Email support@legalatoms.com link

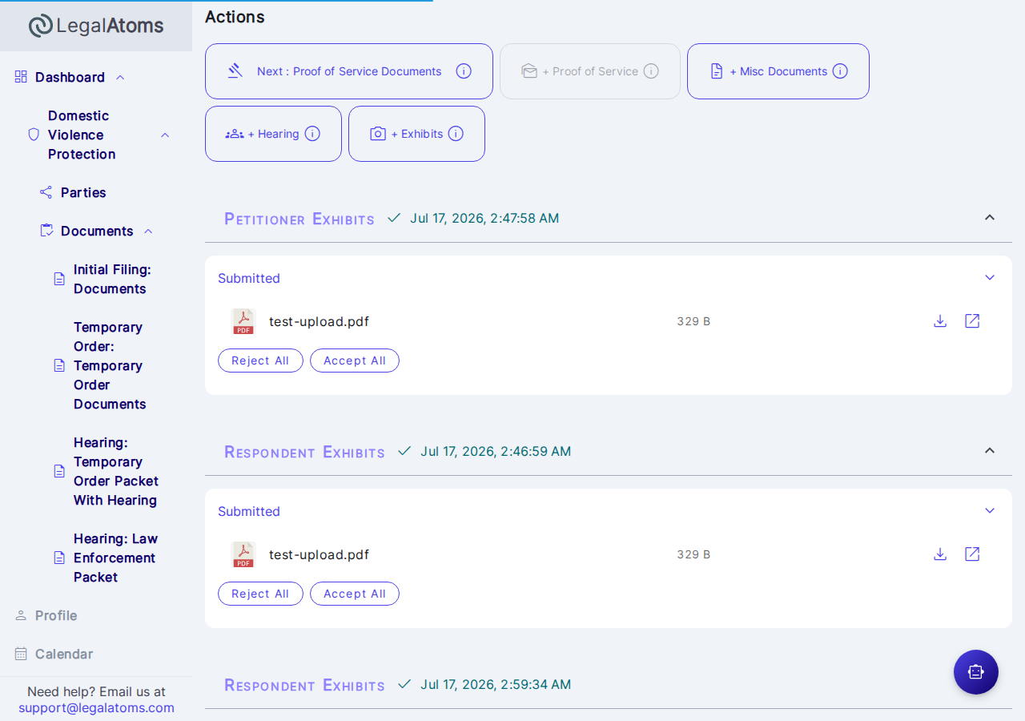point(96,707)
